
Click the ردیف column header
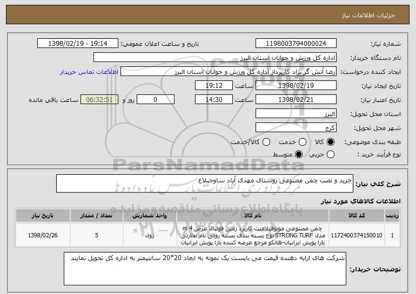click(x=392, y=216)
